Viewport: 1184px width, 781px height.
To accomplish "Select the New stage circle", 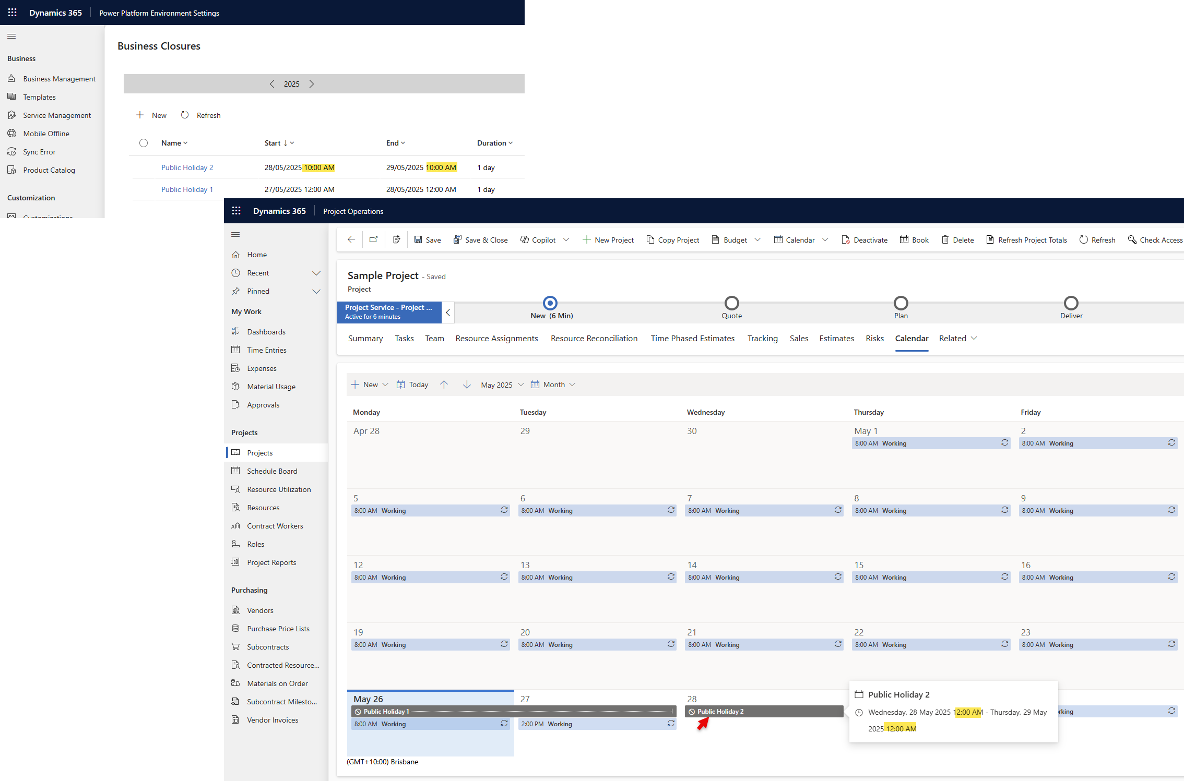I will click(550, 303).
